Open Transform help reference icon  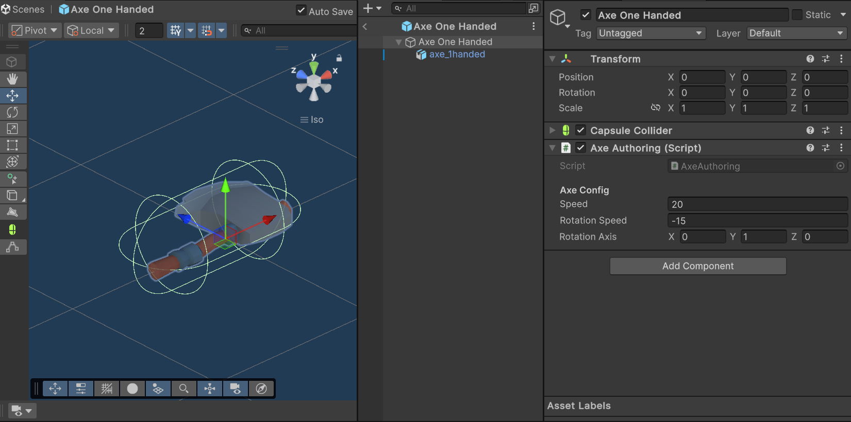810,59
